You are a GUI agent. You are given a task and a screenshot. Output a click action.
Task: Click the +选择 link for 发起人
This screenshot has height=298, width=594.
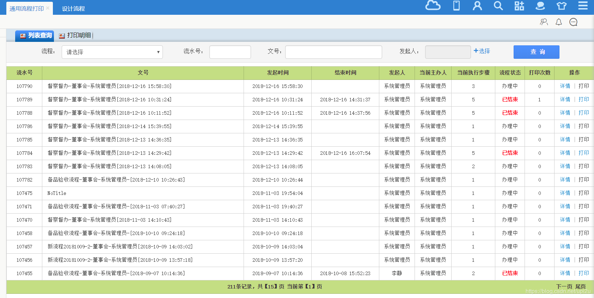(x=482, y=51)
